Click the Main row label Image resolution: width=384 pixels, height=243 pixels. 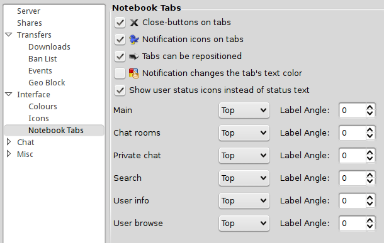(123, 111)
